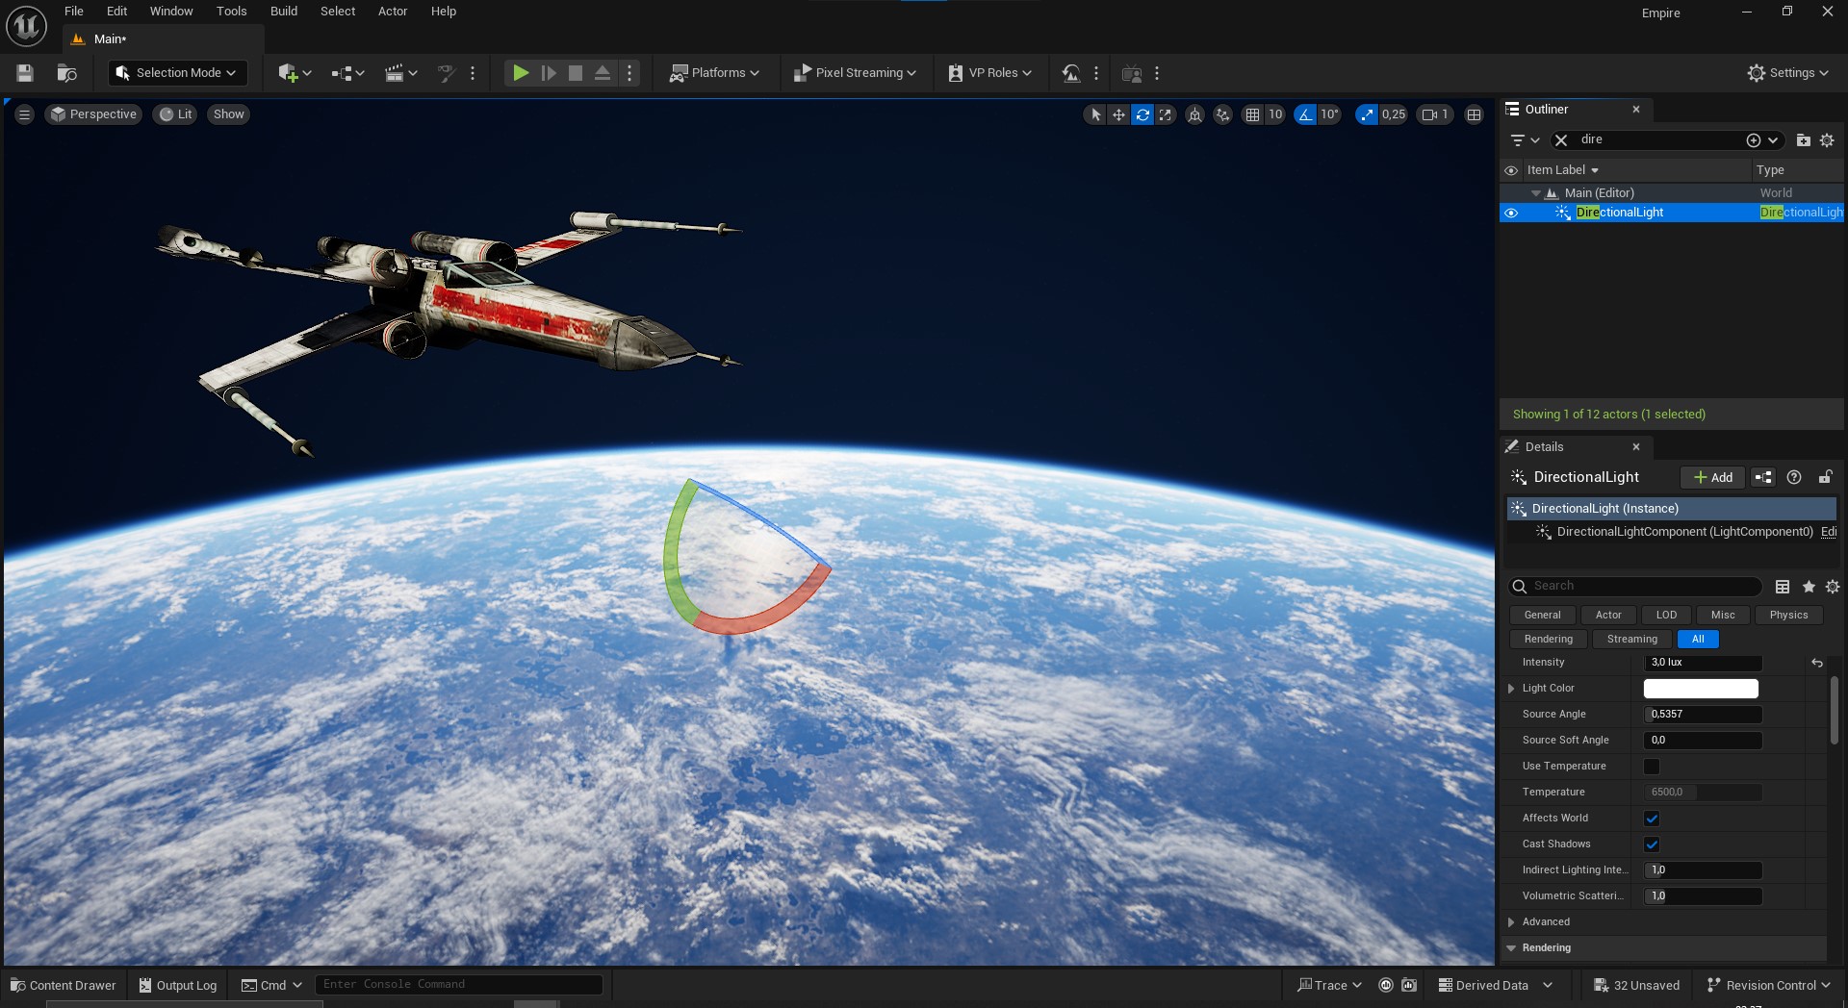This screenshot has height=1008, width=1848.
Task: Click the Eject from player icon
Action: point(603,73)
